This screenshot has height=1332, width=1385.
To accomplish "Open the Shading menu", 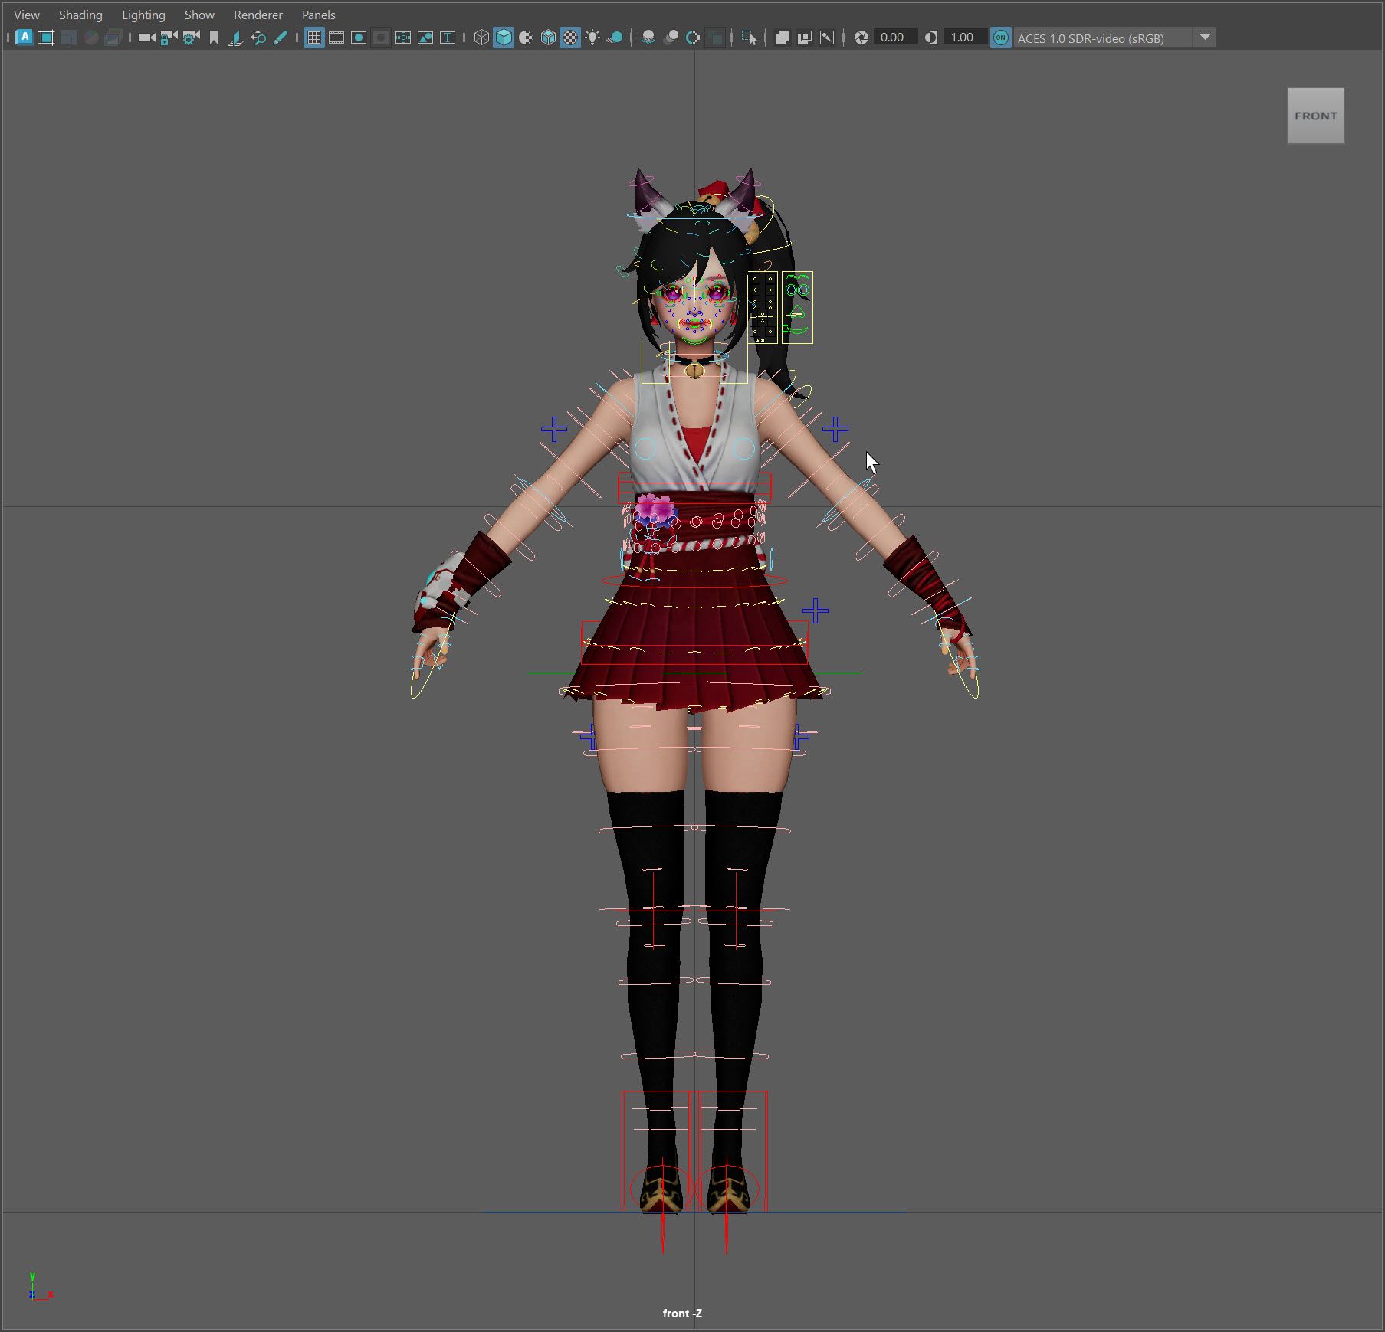I will 80,15.
